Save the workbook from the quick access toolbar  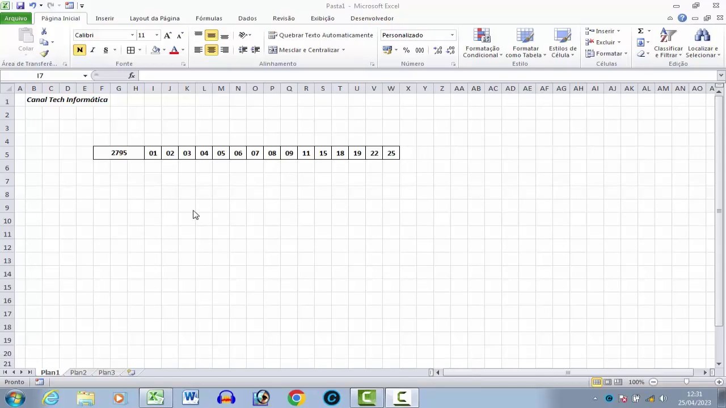coord(20,6)
